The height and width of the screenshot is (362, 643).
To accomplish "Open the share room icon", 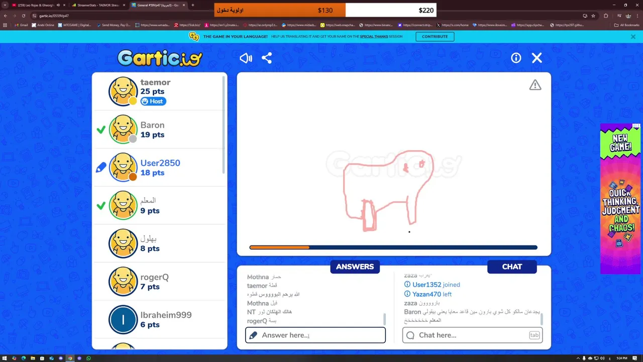I will tap(267, 58).
